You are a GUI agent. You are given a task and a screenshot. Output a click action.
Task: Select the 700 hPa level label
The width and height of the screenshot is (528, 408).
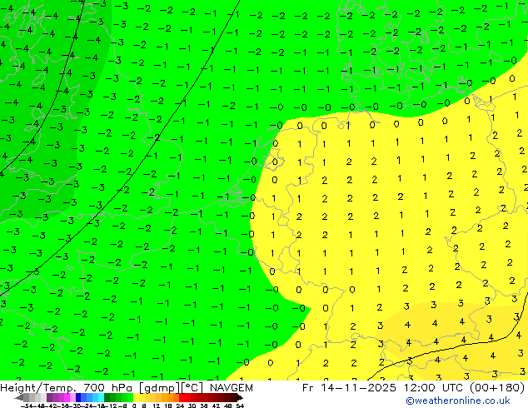[x=110, y=388]
